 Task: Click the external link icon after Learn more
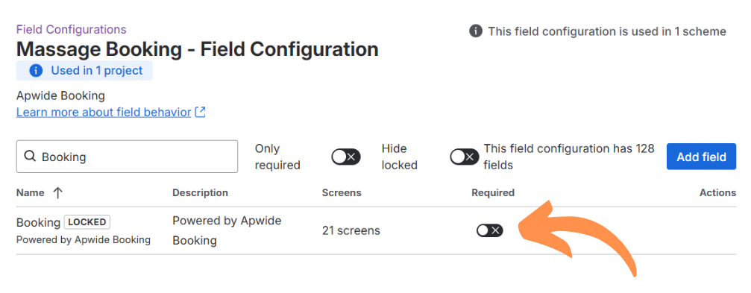[x=201, y=113]
